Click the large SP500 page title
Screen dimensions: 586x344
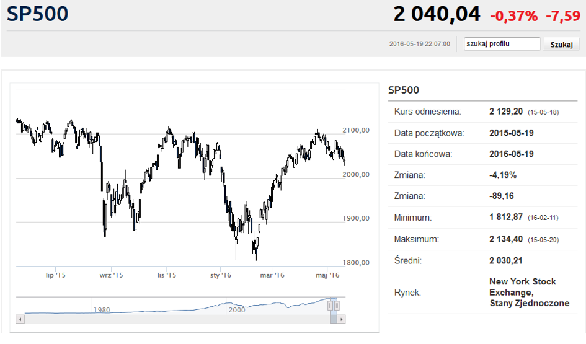38,14
